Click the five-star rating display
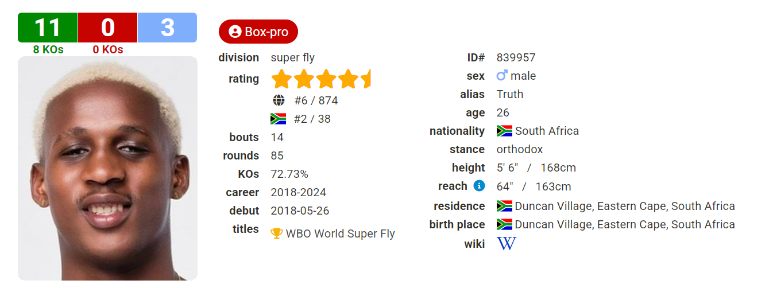Image resolution: width=773 pixels, height=288 pixels. tap(321, 79)
